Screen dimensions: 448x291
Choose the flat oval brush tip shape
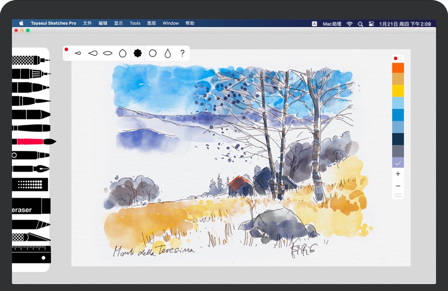coord(108,53)
